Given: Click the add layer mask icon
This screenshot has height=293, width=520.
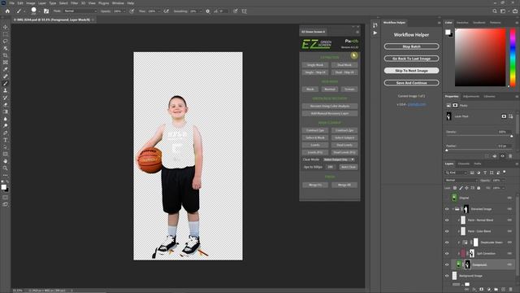Looking at the screenshot, I should coord(482,290).
